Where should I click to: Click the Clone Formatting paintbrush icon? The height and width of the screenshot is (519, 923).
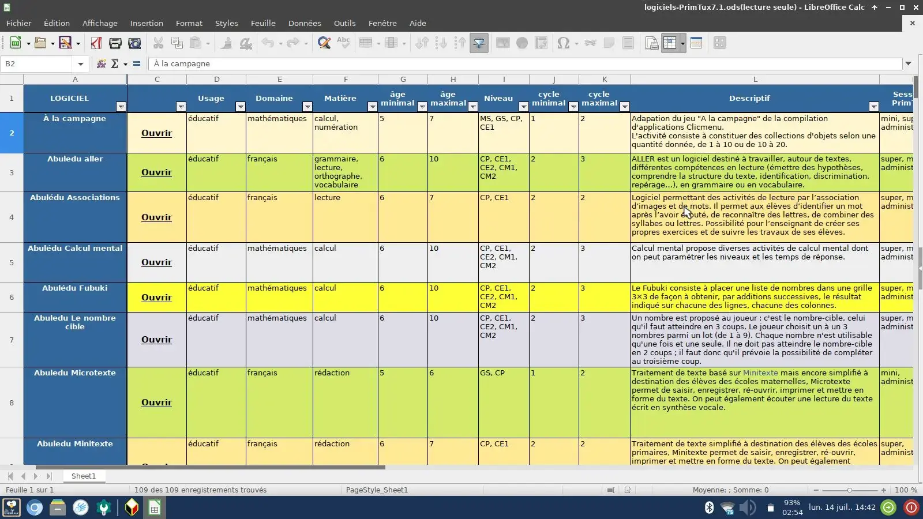click(x=227, y=43)
